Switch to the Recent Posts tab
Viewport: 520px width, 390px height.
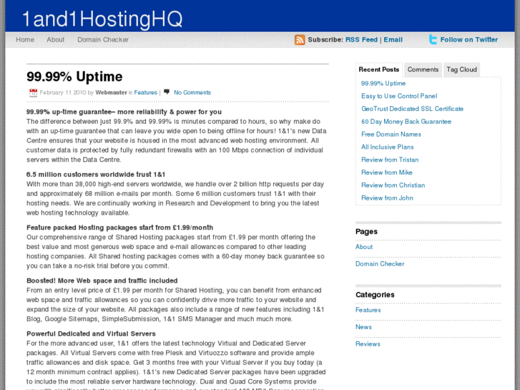pyautogui.click(x=378, y=69)
